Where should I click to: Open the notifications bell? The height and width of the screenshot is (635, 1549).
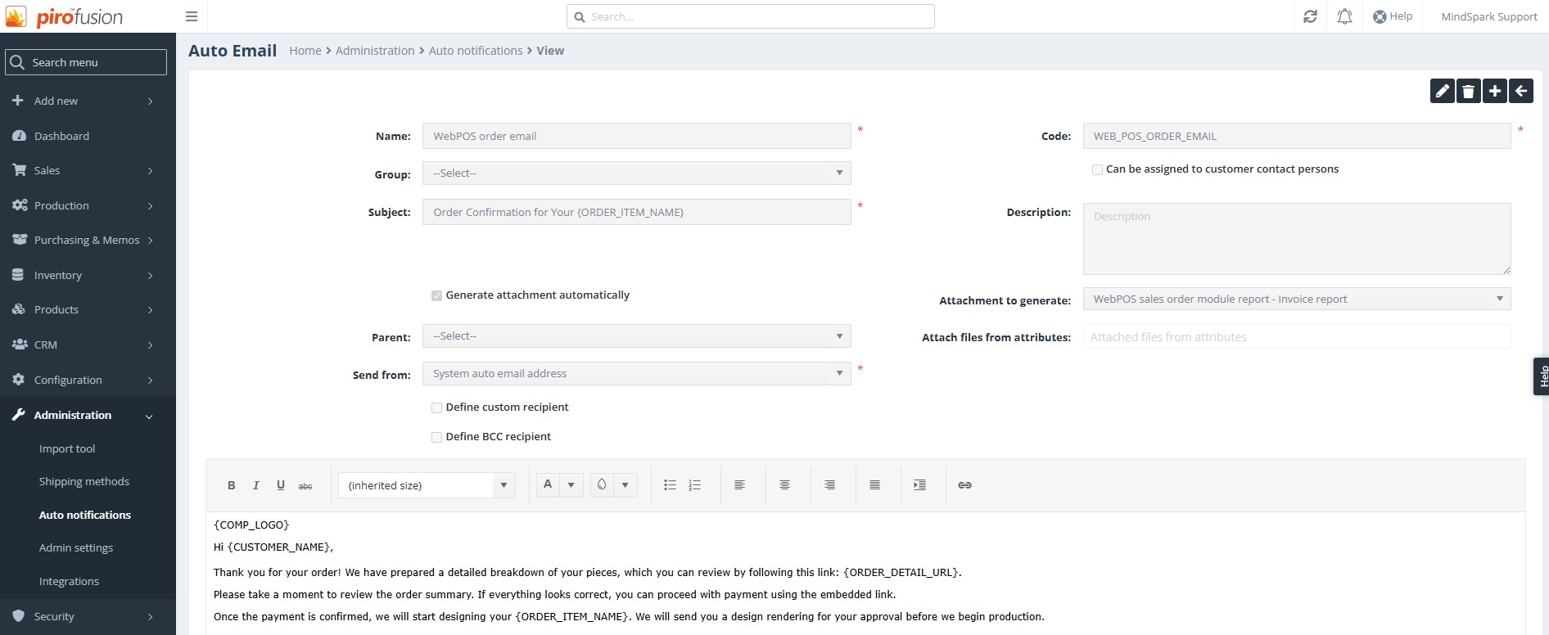pyautogui.click(x=1344, y=16)
